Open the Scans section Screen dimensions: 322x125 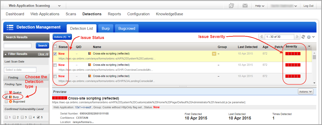71,14
